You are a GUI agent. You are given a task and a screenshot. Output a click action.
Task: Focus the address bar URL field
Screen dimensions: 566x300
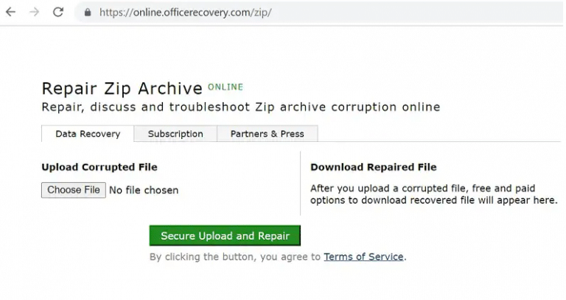tap(221, 12)
